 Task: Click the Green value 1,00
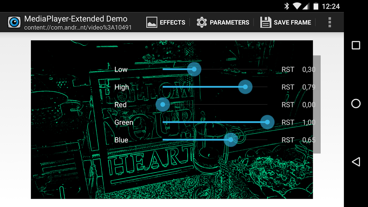(309, 122)
